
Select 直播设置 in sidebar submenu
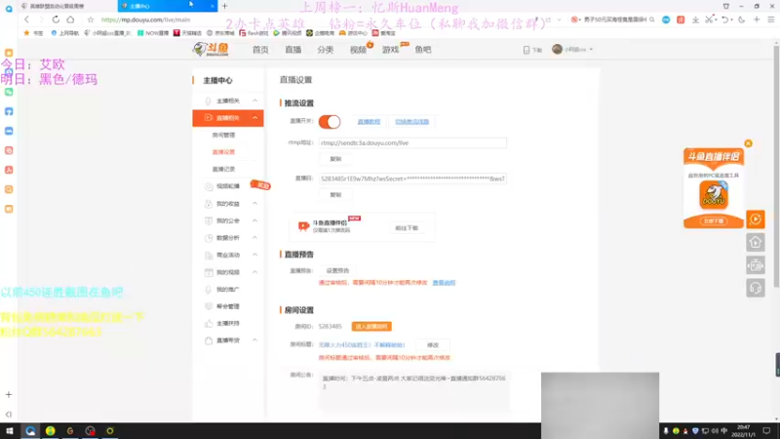coord(223,152)
